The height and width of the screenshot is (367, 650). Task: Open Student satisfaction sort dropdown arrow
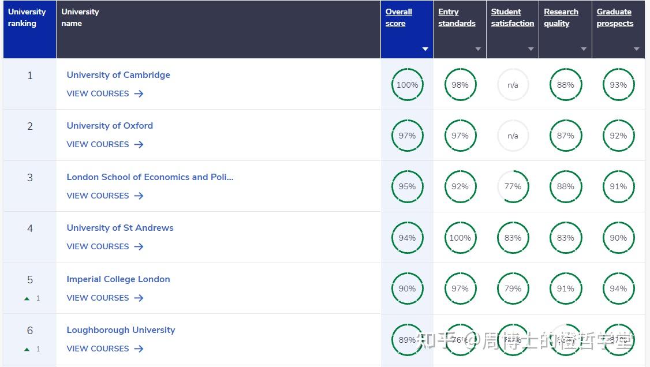click(x=531, y=49)
